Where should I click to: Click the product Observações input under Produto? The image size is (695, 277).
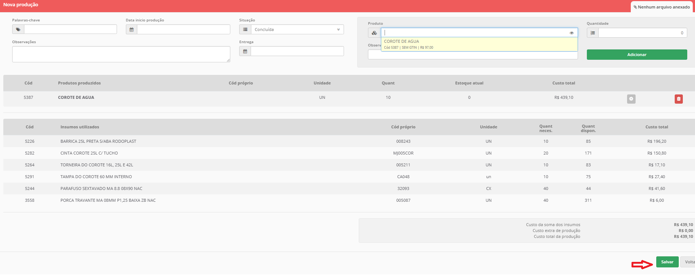pos(473,55)
